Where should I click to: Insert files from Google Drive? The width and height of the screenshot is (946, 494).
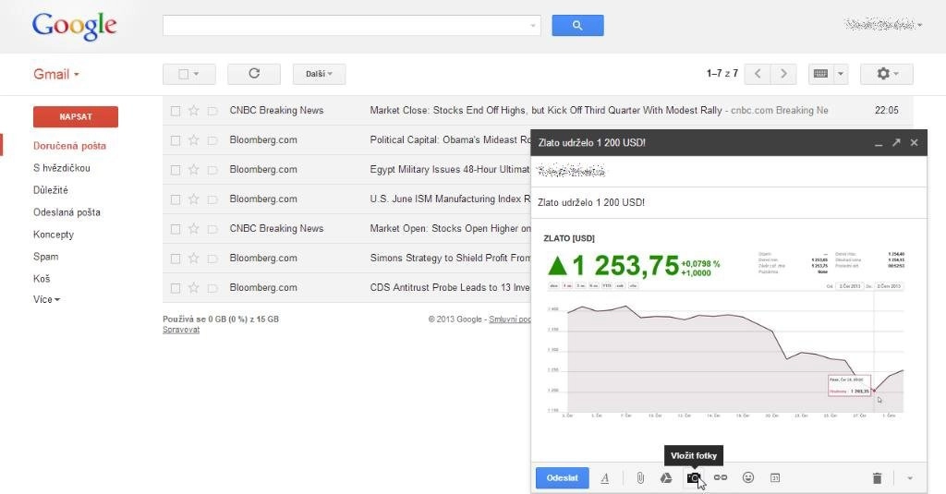pos(666,477)
